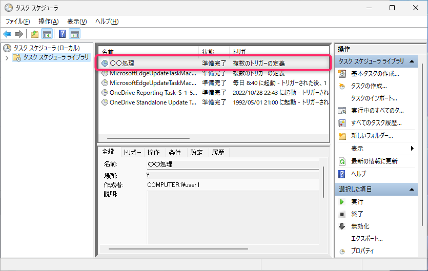
Task: Select タスク スケジューラ (ローカル) root node
Action: (47, 48)
